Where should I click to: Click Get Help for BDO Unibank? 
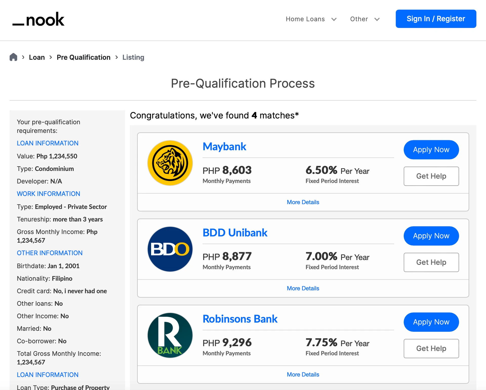[x=431, y=262]
